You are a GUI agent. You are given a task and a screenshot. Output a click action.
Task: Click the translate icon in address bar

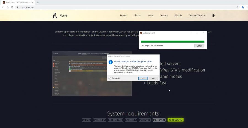[x=243, y=7]
